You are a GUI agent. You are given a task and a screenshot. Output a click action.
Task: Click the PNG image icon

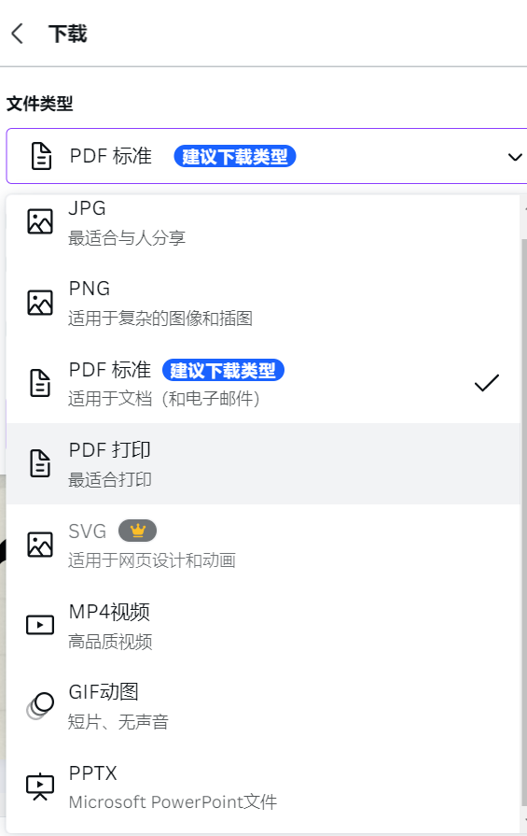click(40, 303)
